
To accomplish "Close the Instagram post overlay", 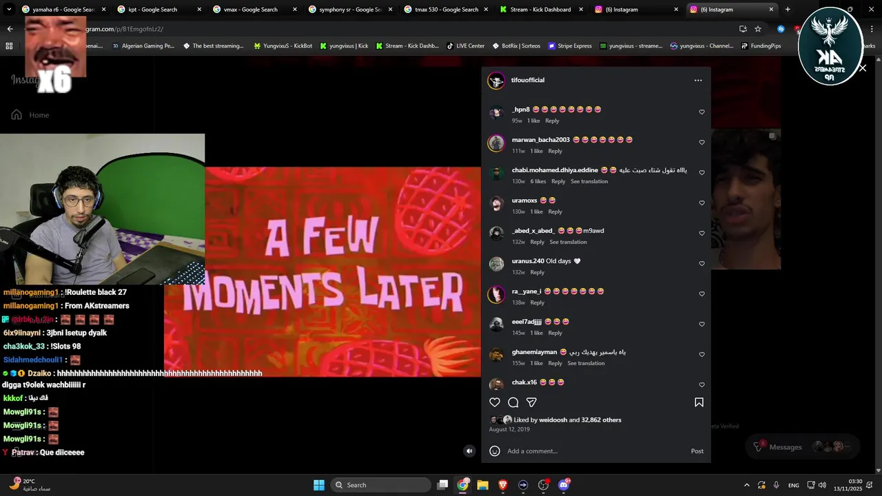I will click(862, 68).
